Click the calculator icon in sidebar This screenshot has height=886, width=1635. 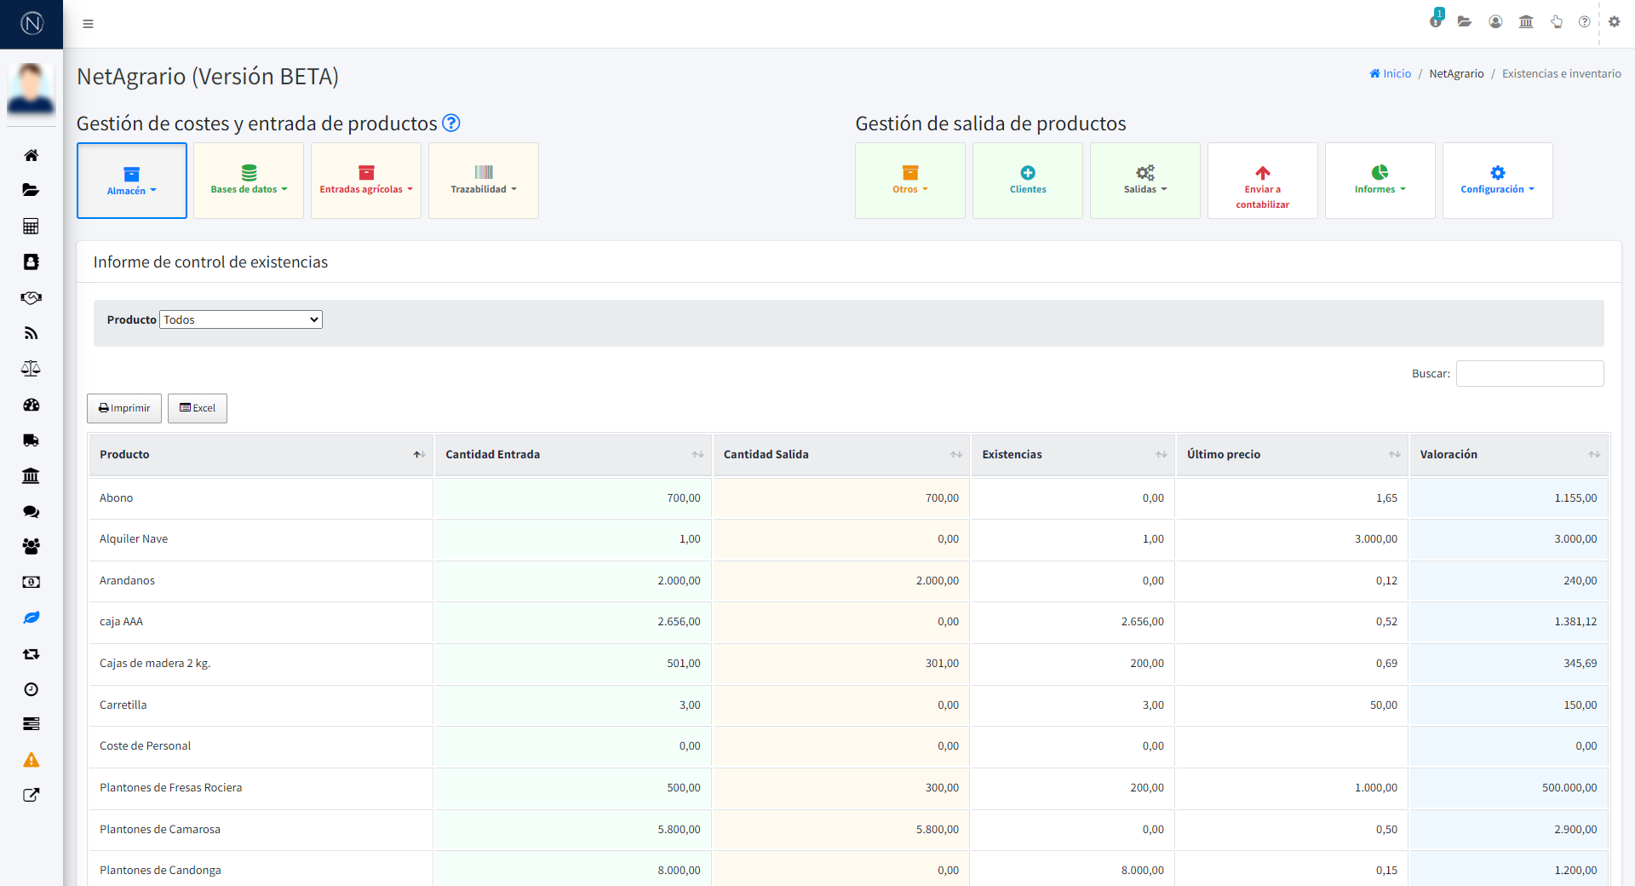(x=32, y=226)
